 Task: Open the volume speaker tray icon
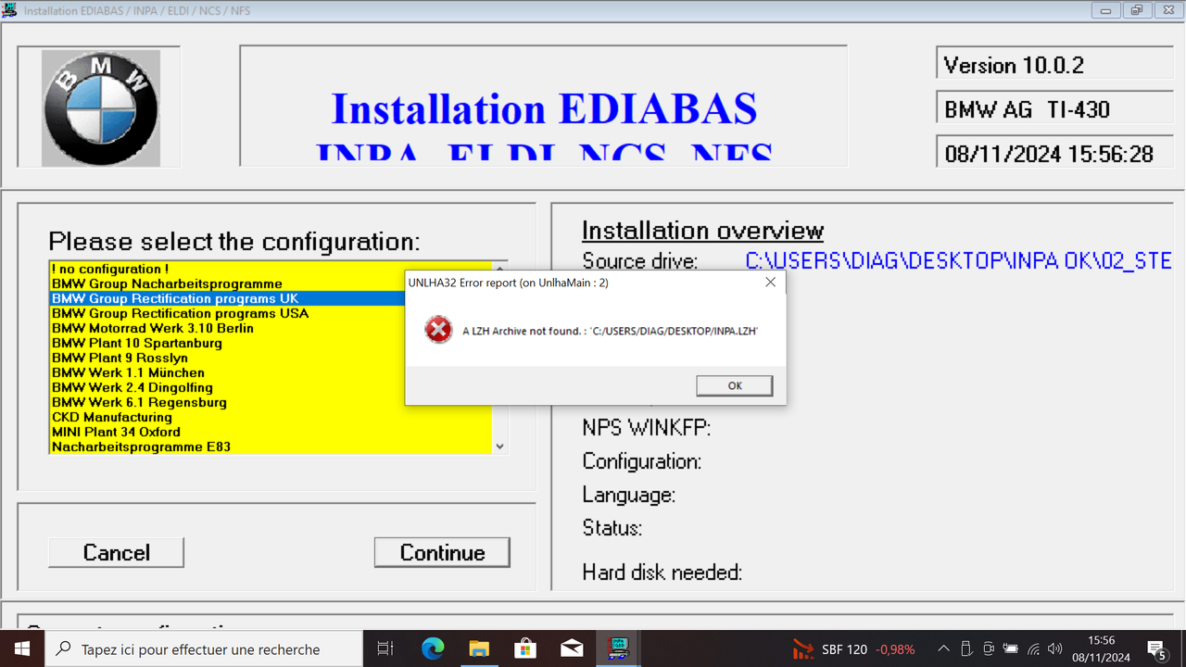point(1055,648)
